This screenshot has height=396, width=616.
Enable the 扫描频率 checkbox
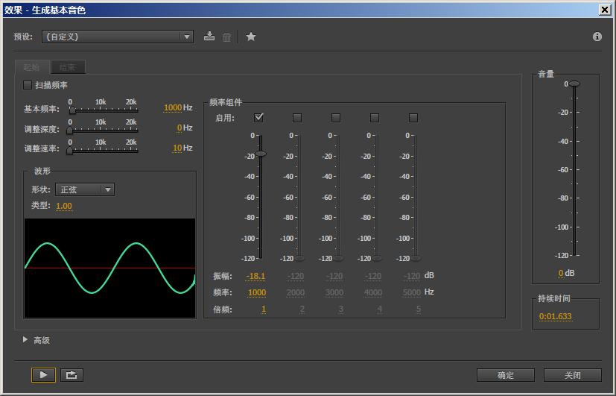28,85
